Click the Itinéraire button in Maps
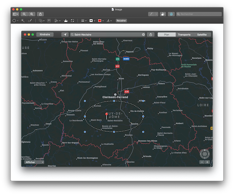This screenshot has width=234, height=195. 45,35
